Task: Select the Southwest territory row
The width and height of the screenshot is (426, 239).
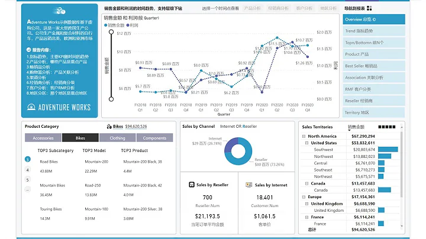Action: point(350,149)
